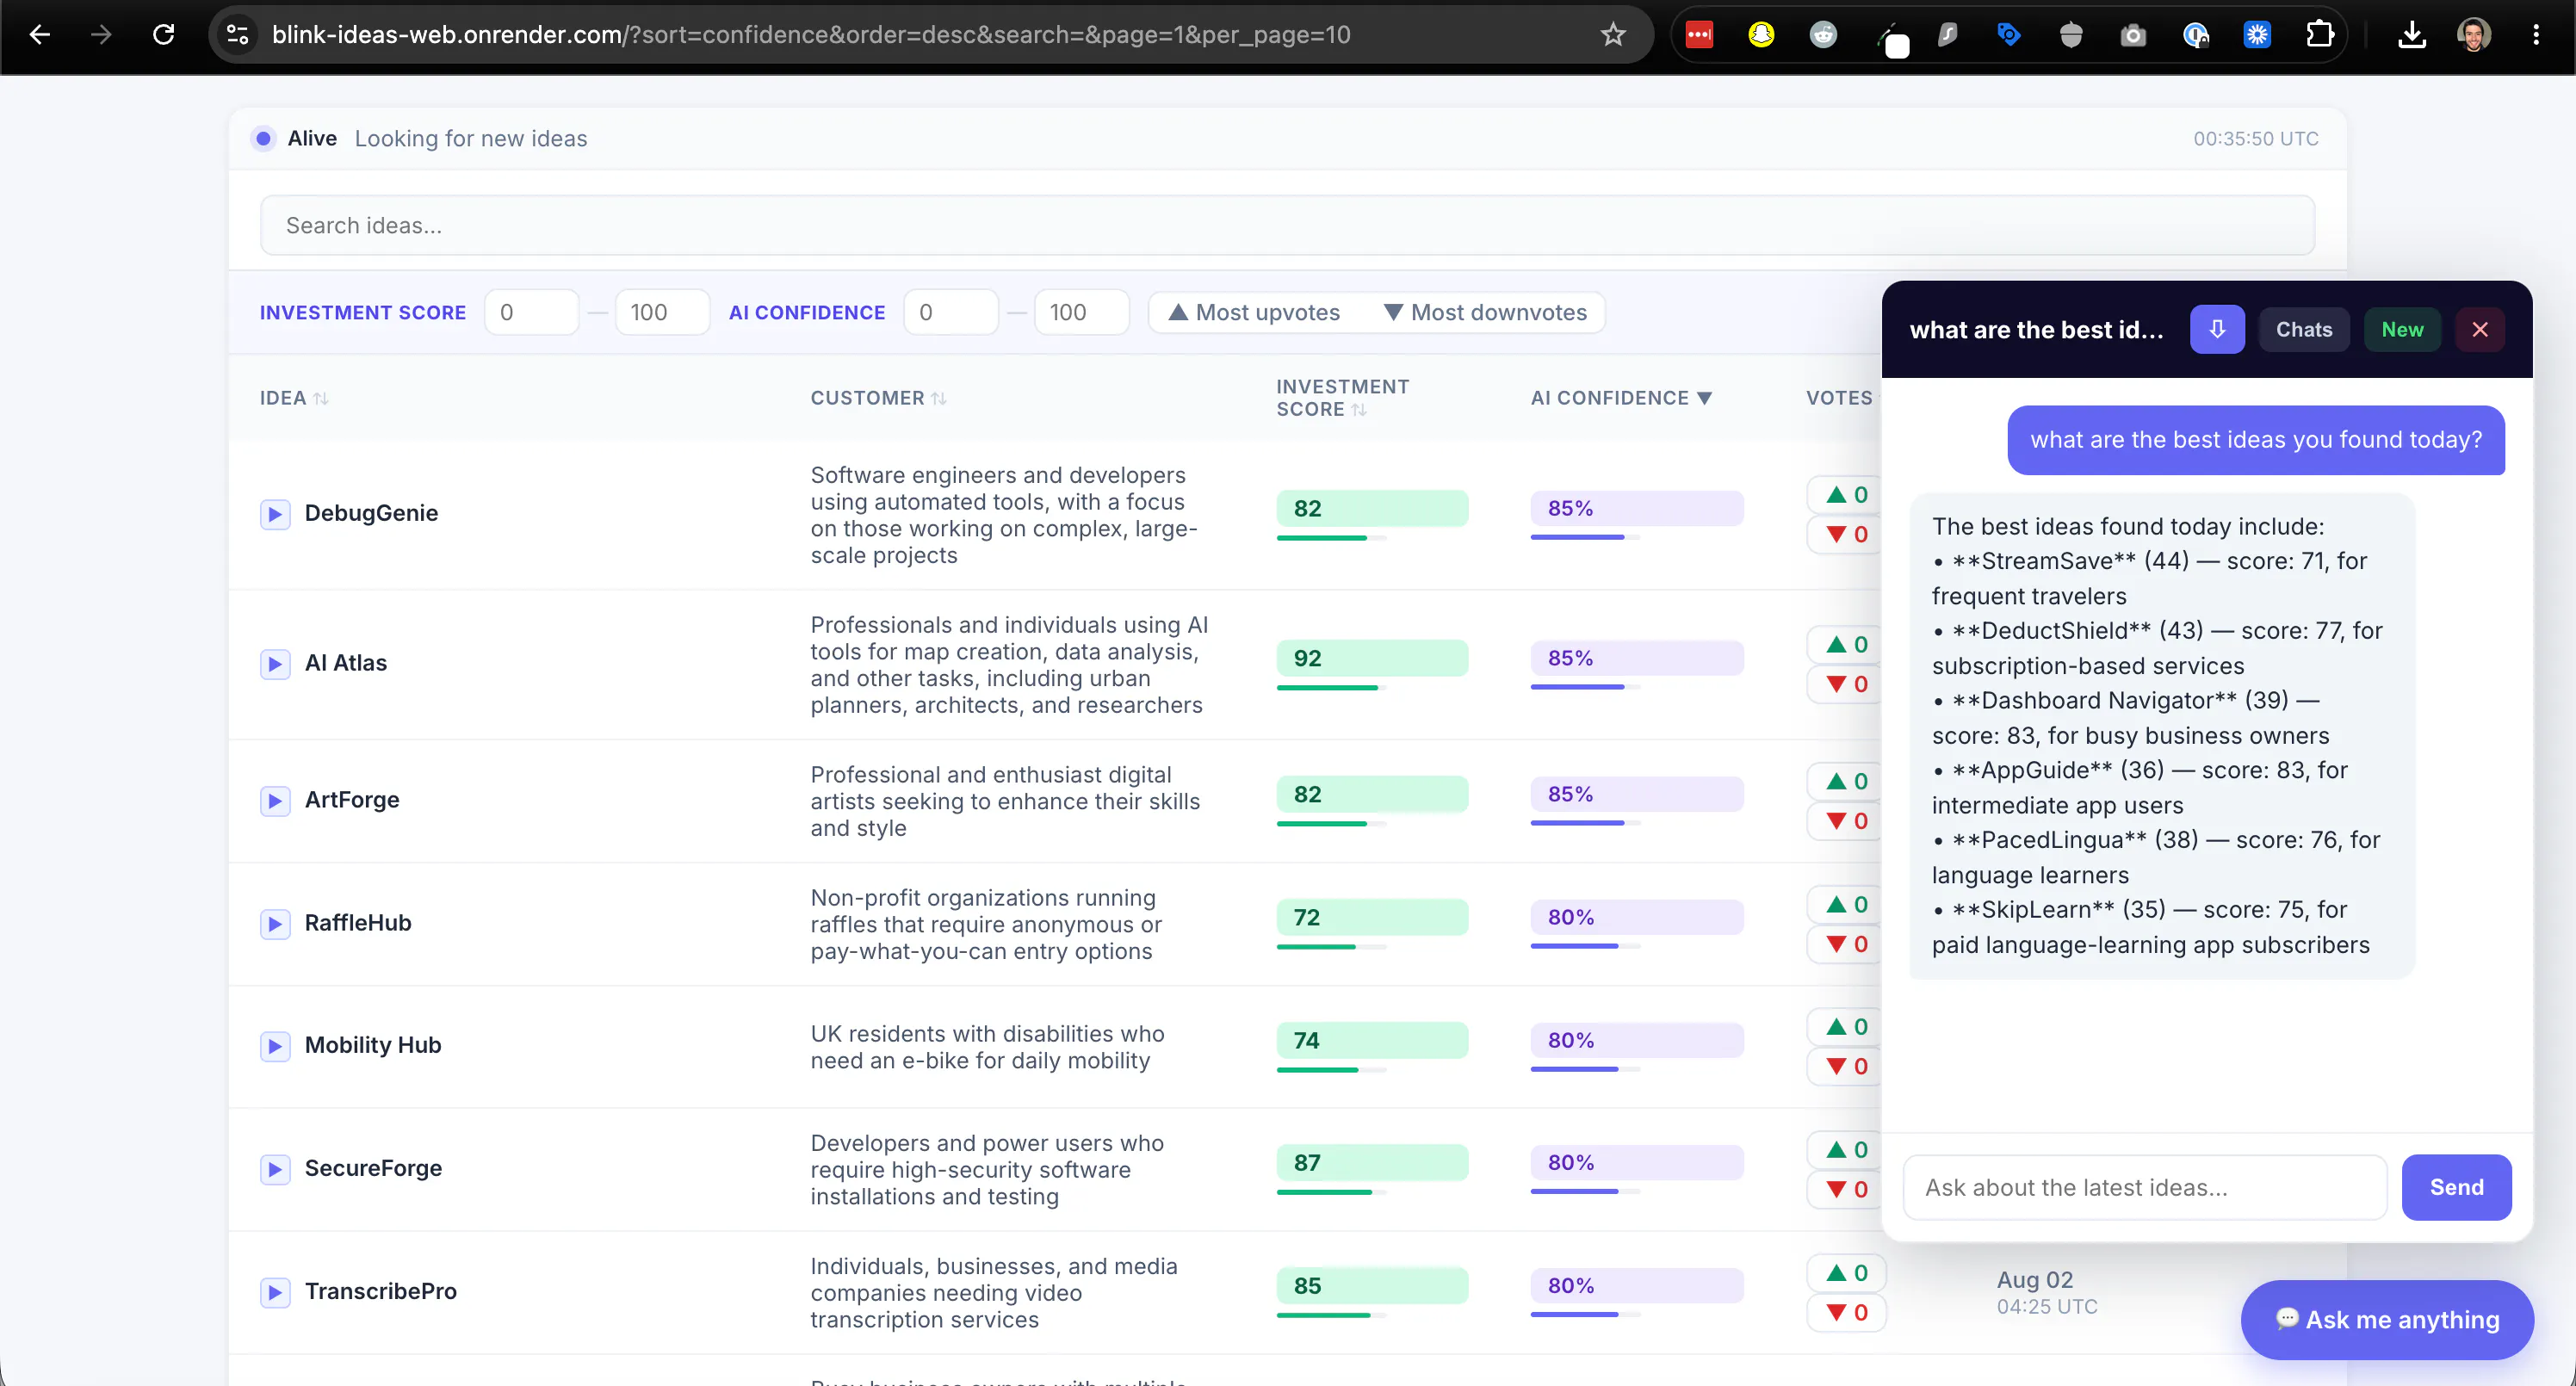Sort by Most downvotes

pos(1485,313)
